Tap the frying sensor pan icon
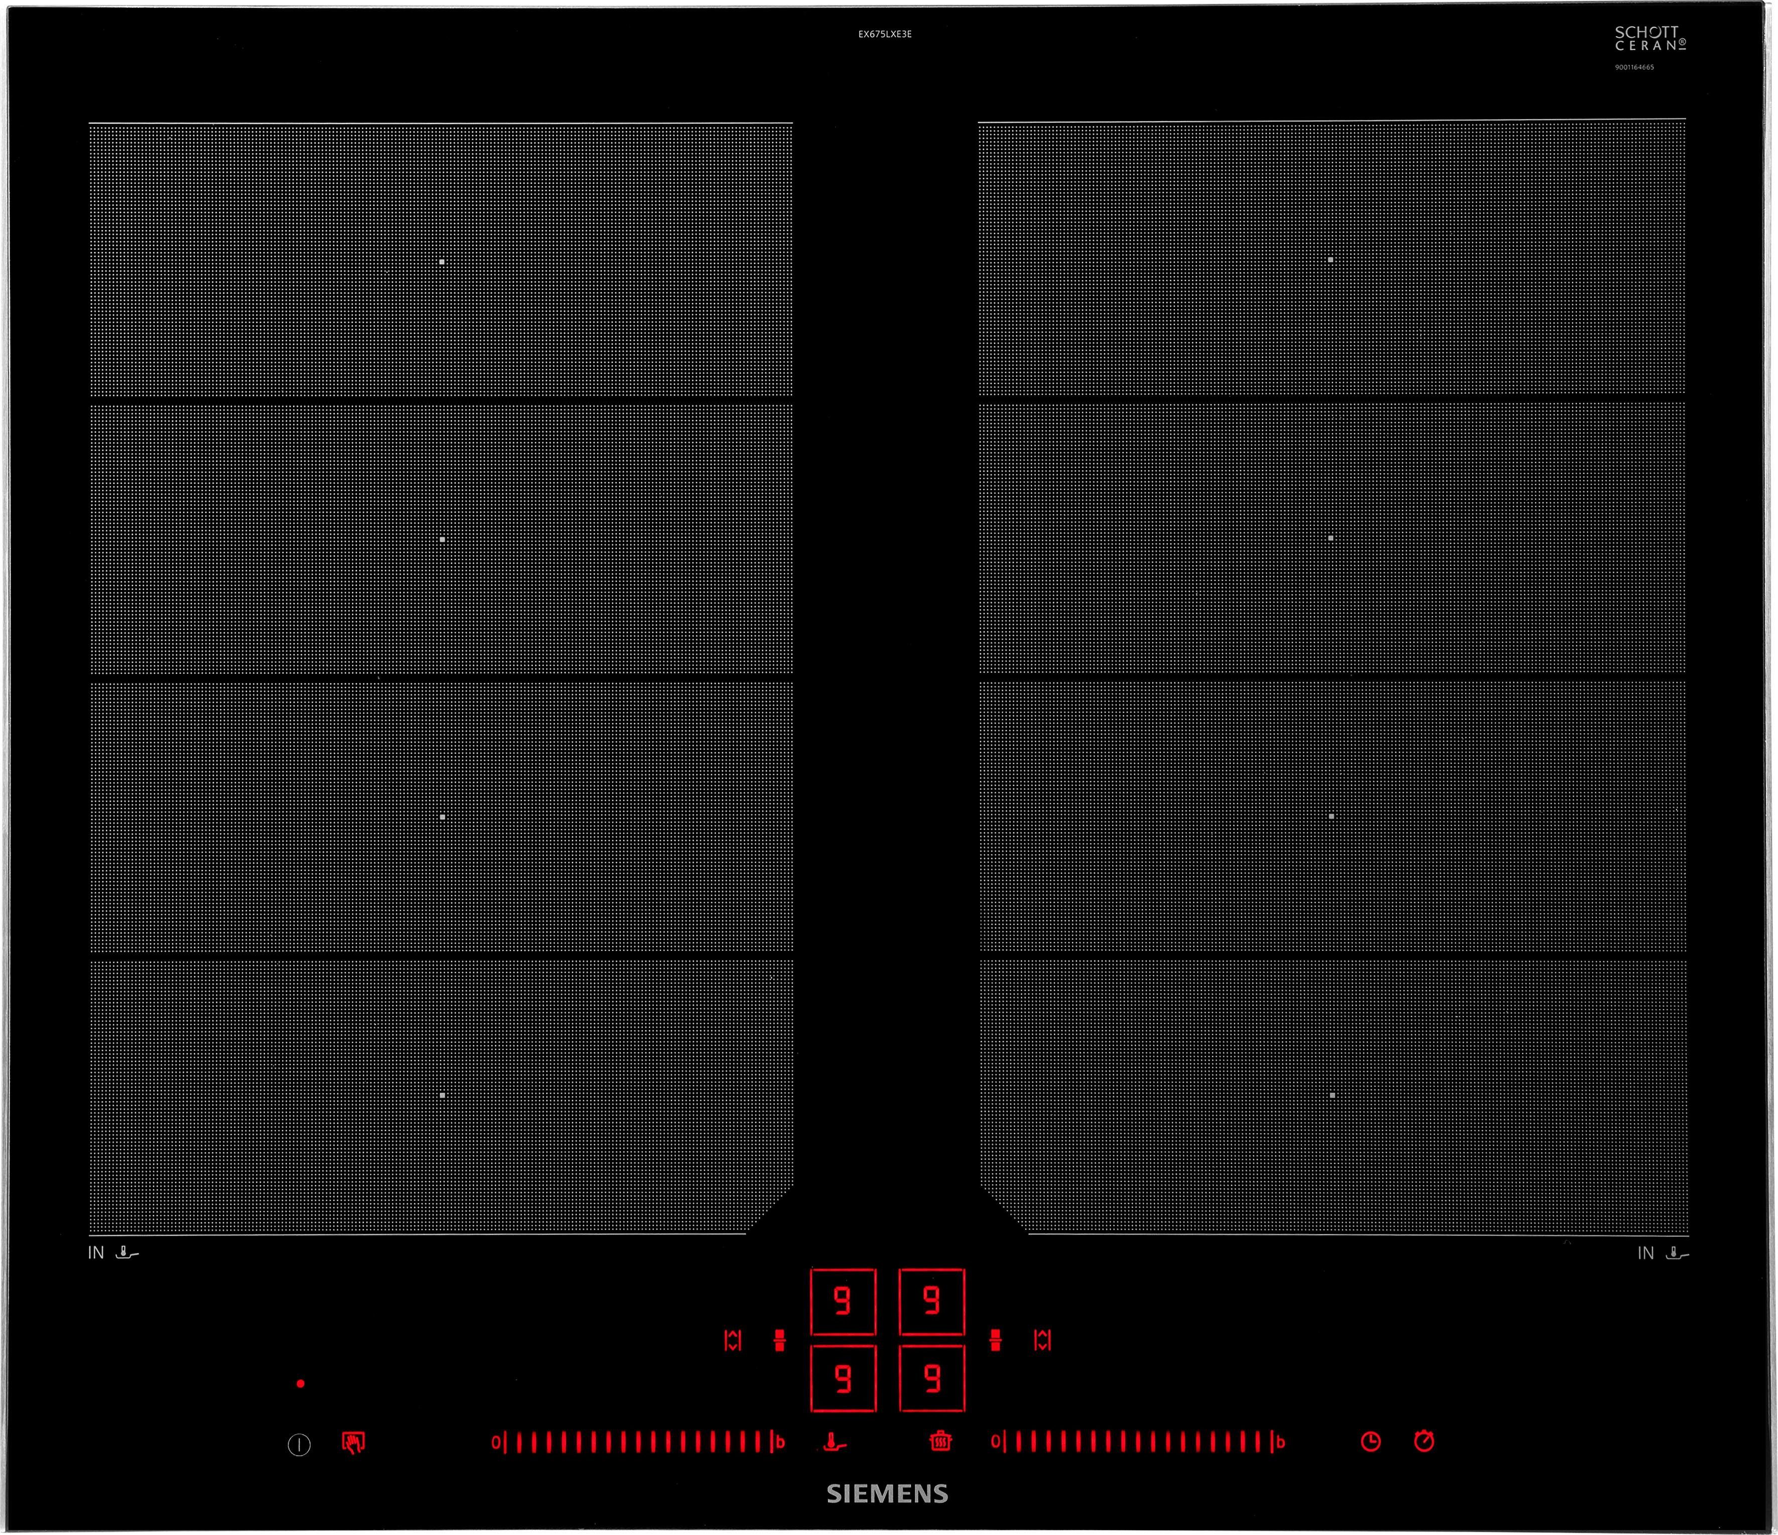1778x1535 pixels. [834, 1442]
